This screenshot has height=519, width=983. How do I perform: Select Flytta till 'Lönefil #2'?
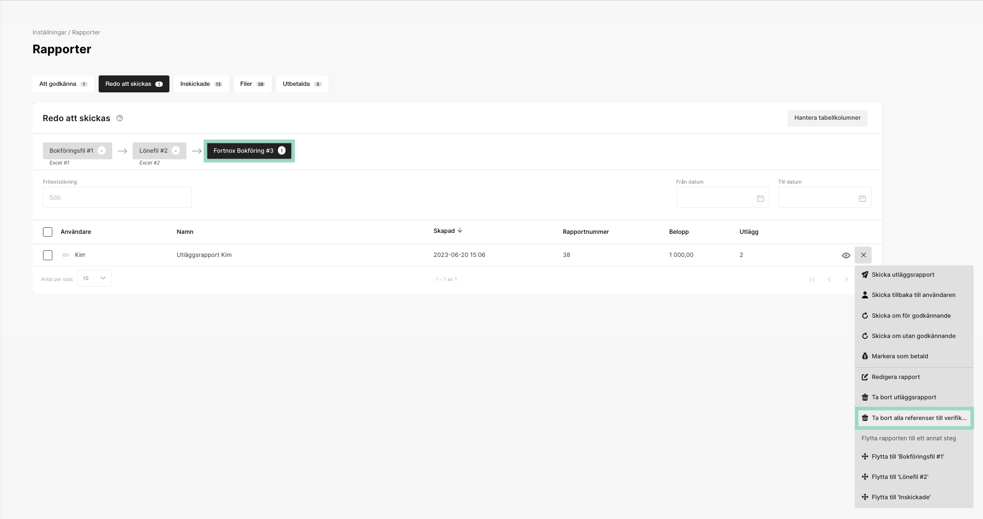coord(914,477)
